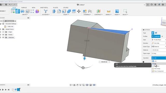The width and height of the screenshot is (166, 93).
Task: Open the Inspect dropdown menu
Action: point(108,14)
